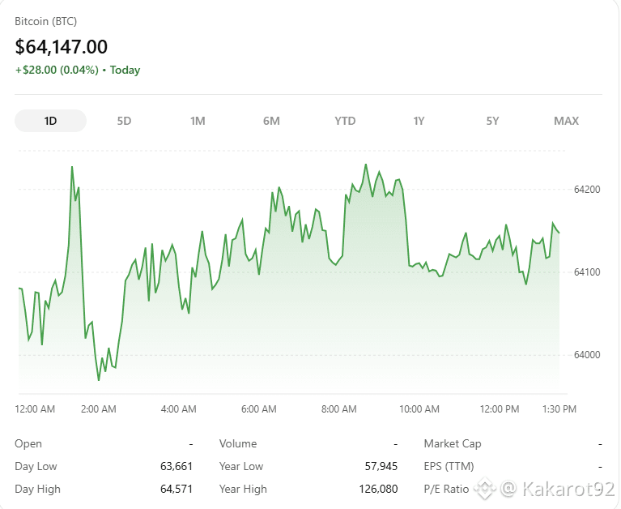Image resolution: width=621 pixels, height=509 pixels.
Task: Click the 12:00 AM time label
Action: pos(35,409)
